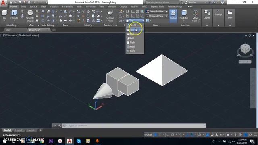Screen dimensions: 258x145
Task: Click the Array tool in Modify panel
Action: click(98, 21)
